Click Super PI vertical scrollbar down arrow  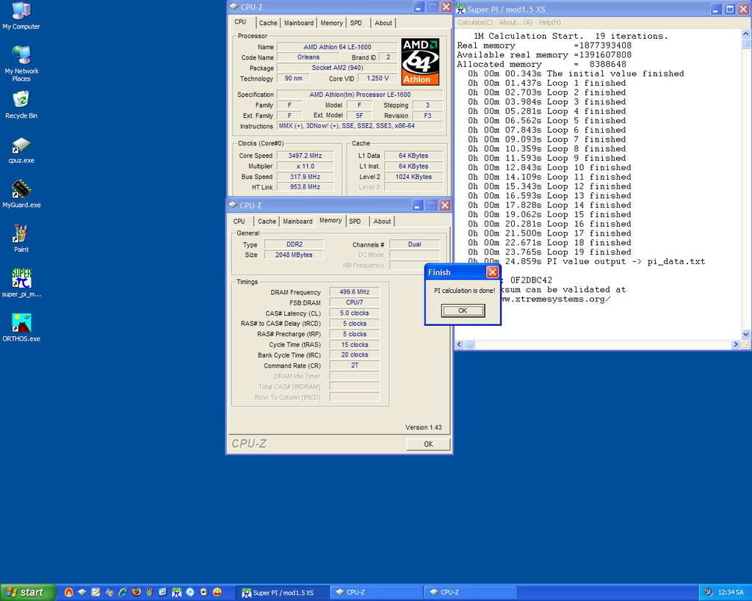(746, 334)
